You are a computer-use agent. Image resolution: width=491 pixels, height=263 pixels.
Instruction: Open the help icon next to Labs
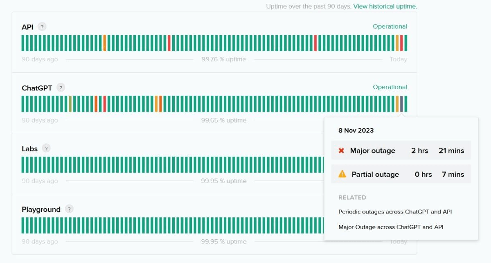pos(46,148)
